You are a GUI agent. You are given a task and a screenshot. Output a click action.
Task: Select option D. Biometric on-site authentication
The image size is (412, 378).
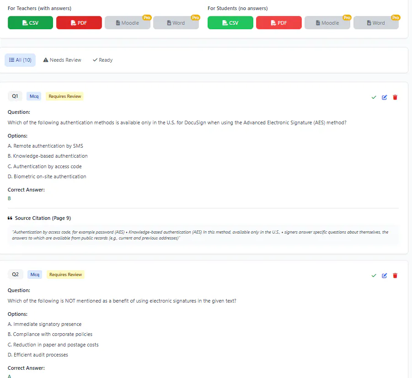47,176
